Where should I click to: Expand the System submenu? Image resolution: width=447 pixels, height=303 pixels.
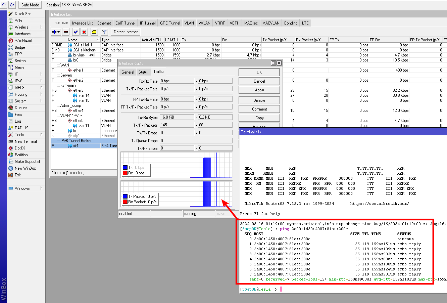click(x=41, y=101)
